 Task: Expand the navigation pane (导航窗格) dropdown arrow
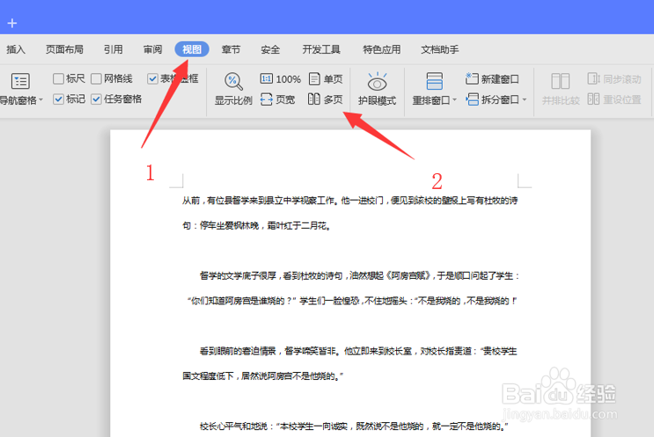[40, 100]
